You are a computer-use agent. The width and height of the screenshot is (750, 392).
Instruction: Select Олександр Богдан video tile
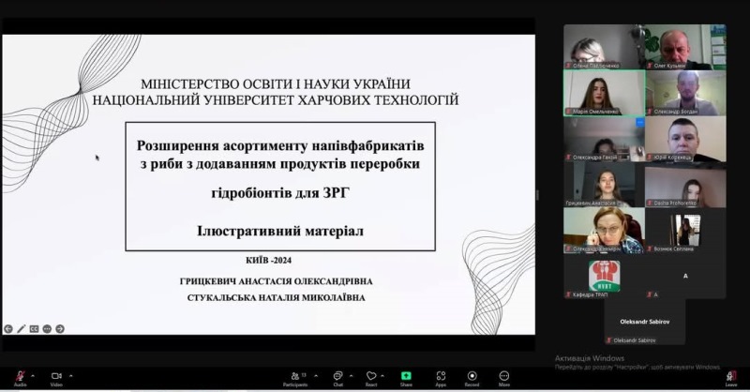[685, 93]
